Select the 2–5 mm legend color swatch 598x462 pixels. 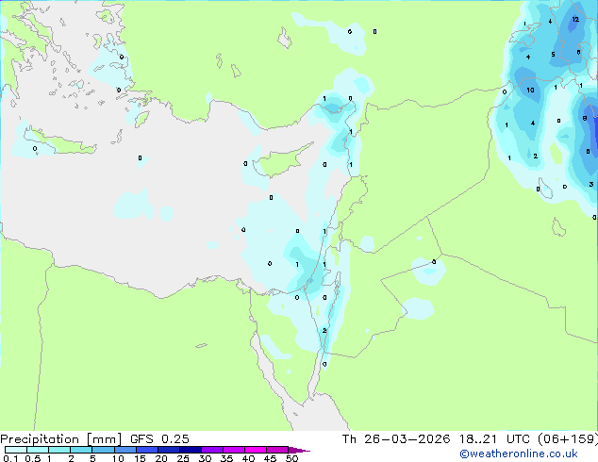81,450
